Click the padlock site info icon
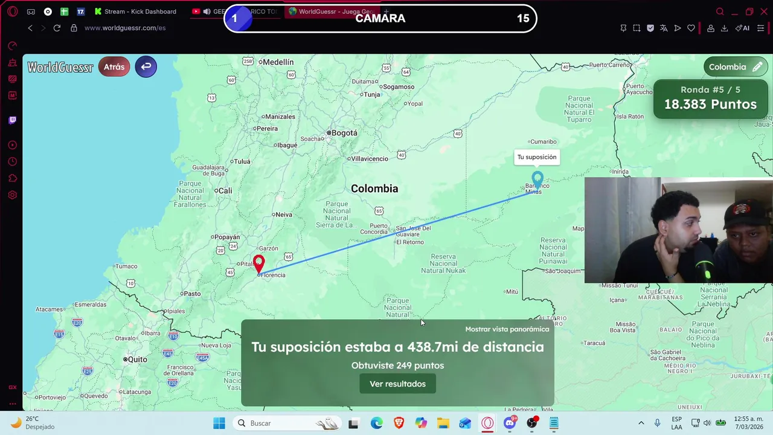The image size is (773, 435). [x=74, y=28]
